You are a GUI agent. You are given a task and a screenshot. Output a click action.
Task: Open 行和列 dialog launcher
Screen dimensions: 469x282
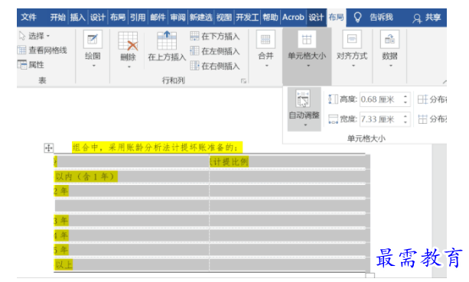pyautogui.click(x=243, y=81)
